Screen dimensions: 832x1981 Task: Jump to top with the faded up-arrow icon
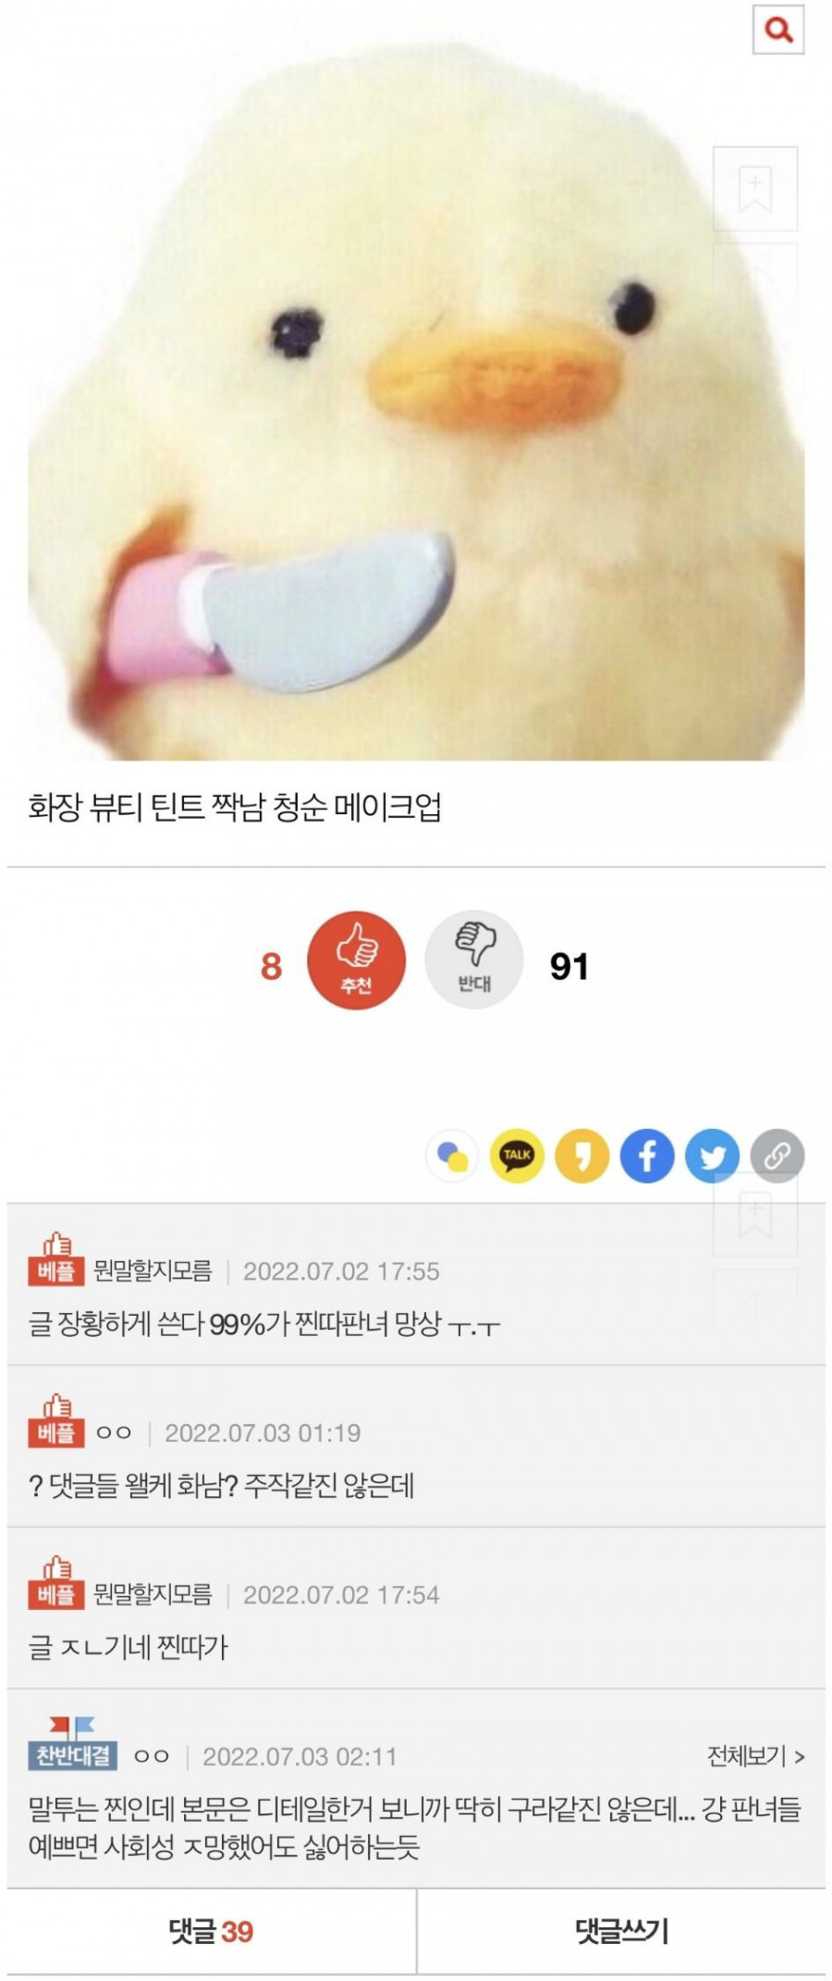(755, 275)
